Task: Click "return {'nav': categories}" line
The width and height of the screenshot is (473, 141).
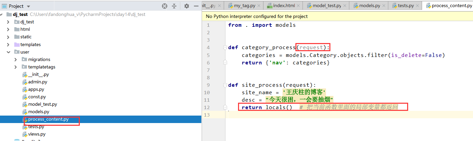Action: click(x=286, y=62)
